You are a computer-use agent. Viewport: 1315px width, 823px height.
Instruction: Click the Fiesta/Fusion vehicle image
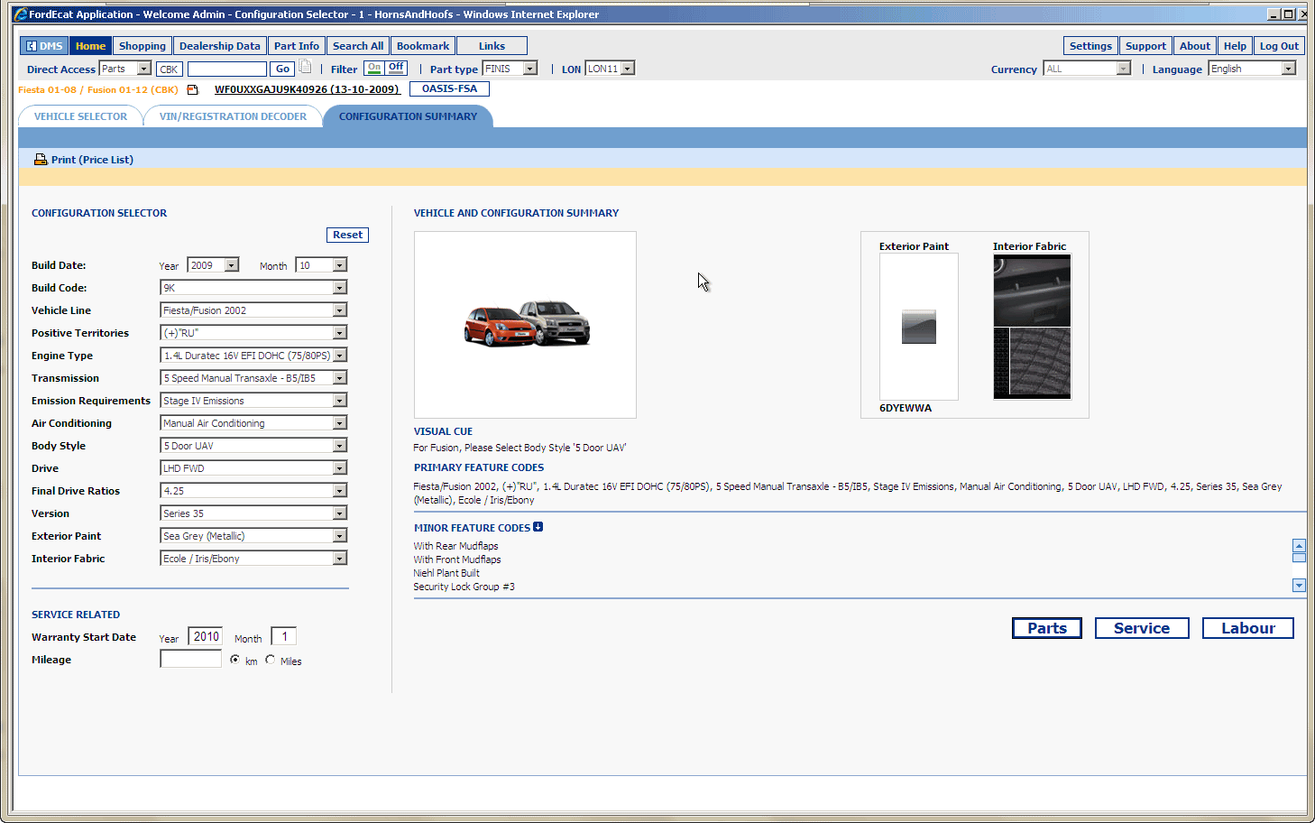[526, 325]
